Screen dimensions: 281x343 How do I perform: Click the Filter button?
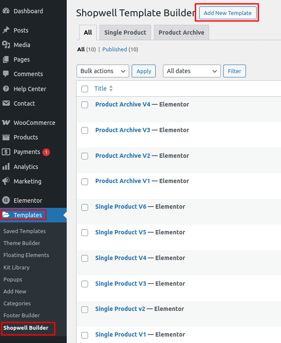[x=234, y=71]
